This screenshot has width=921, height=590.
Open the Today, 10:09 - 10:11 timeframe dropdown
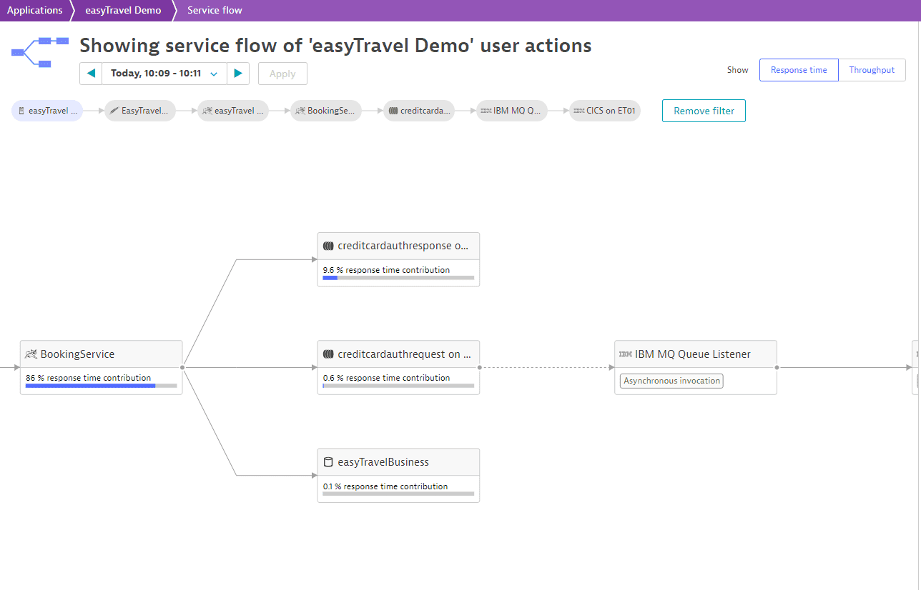164,74
